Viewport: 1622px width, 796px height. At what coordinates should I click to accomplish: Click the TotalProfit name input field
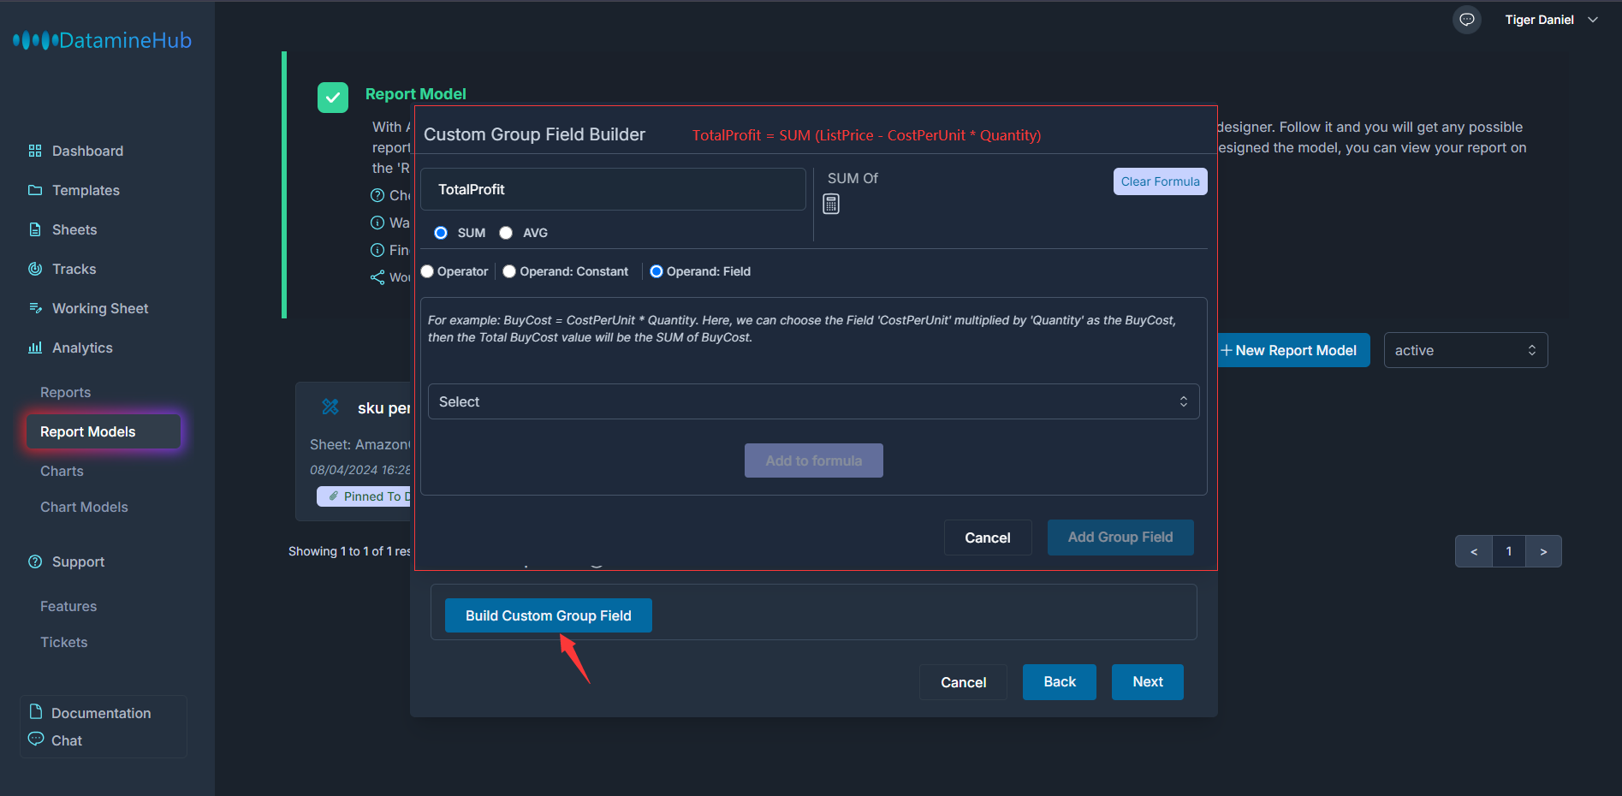point(614,189)
